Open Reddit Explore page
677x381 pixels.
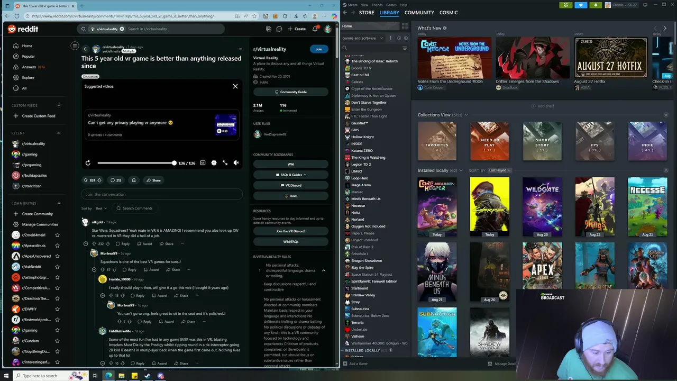pos(28,77)
